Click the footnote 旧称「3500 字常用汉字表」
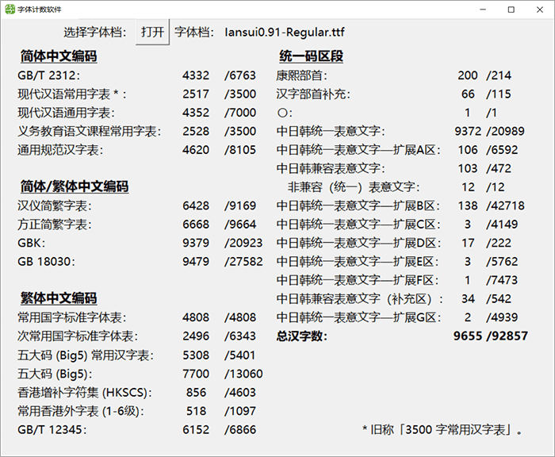555x457 pixels. (442, 430)
